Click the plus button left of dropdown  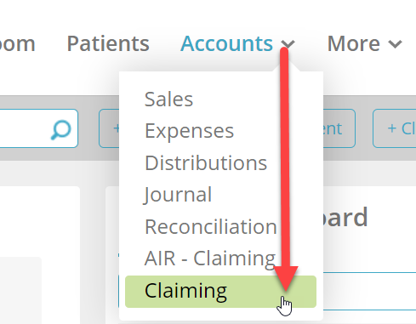109,128
